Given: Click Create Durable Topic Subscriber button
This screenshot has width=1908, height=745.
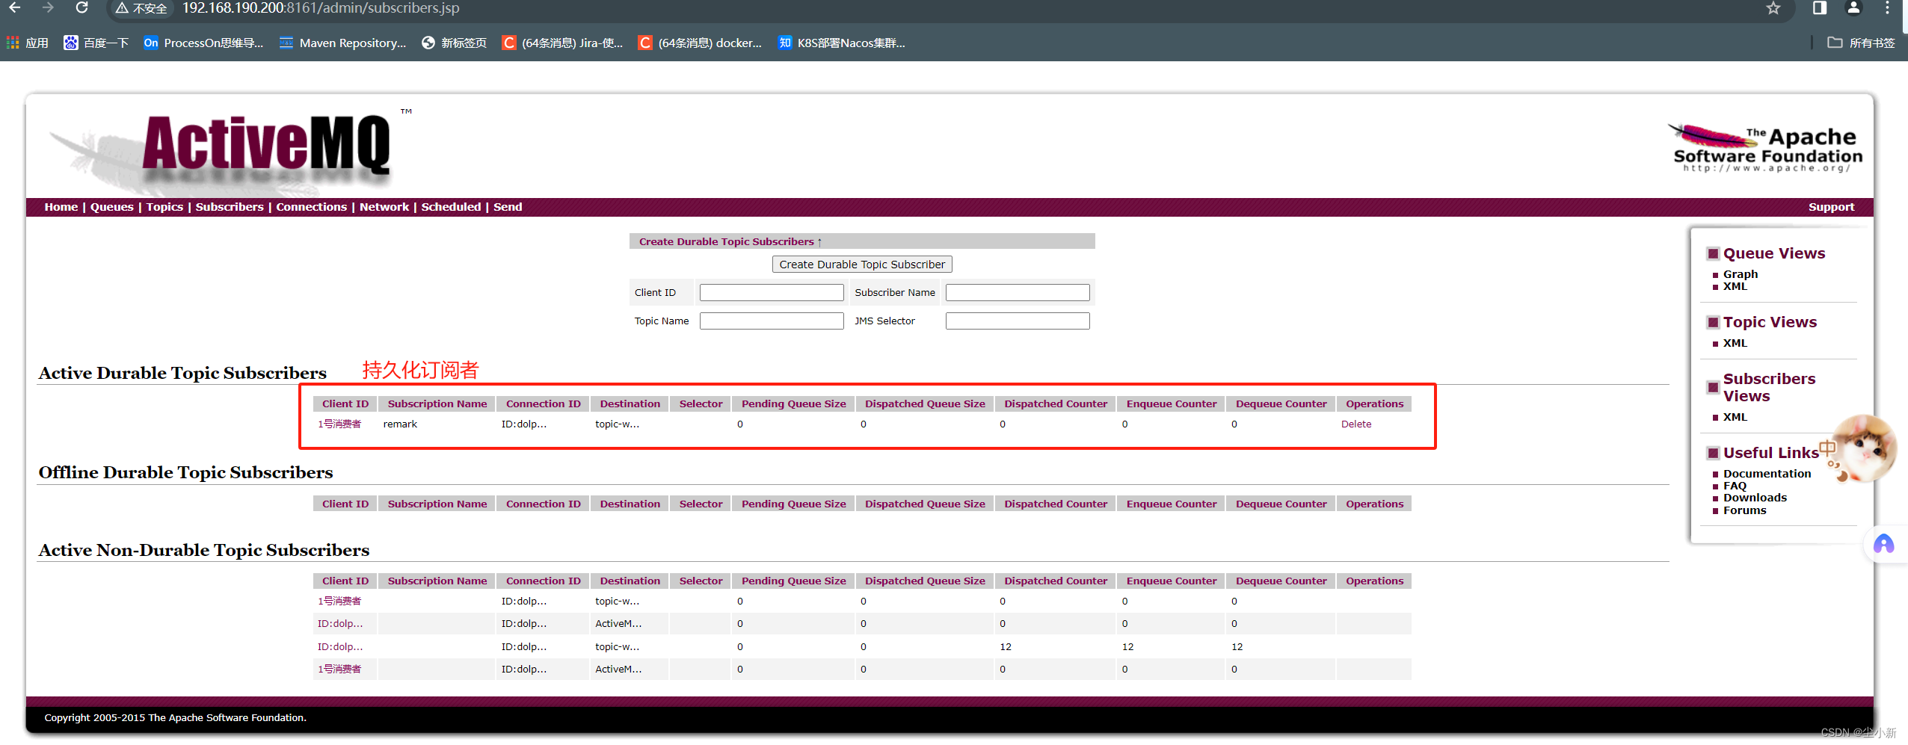Looking at the screenshot, I should tap(862, 265).
